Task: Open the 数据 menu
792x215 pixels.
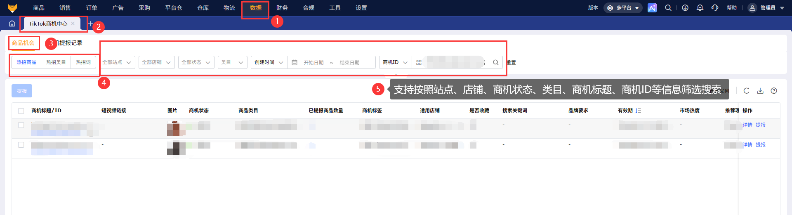Action: pyautogui.click(x=256, y=8)
